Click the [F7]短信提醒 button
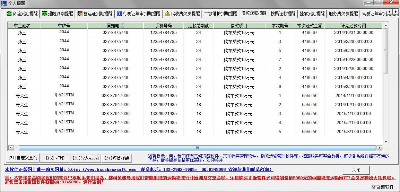 tap(116, 158)
